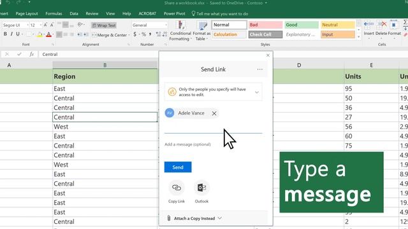Apply the Bad cell style
Viewport: 408px width, 229px height.
click(x=265, y=25)
